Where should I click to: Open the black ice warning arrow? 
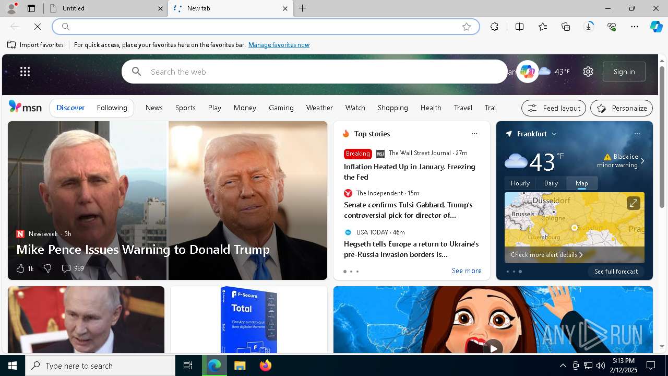(x=642, y=161)
